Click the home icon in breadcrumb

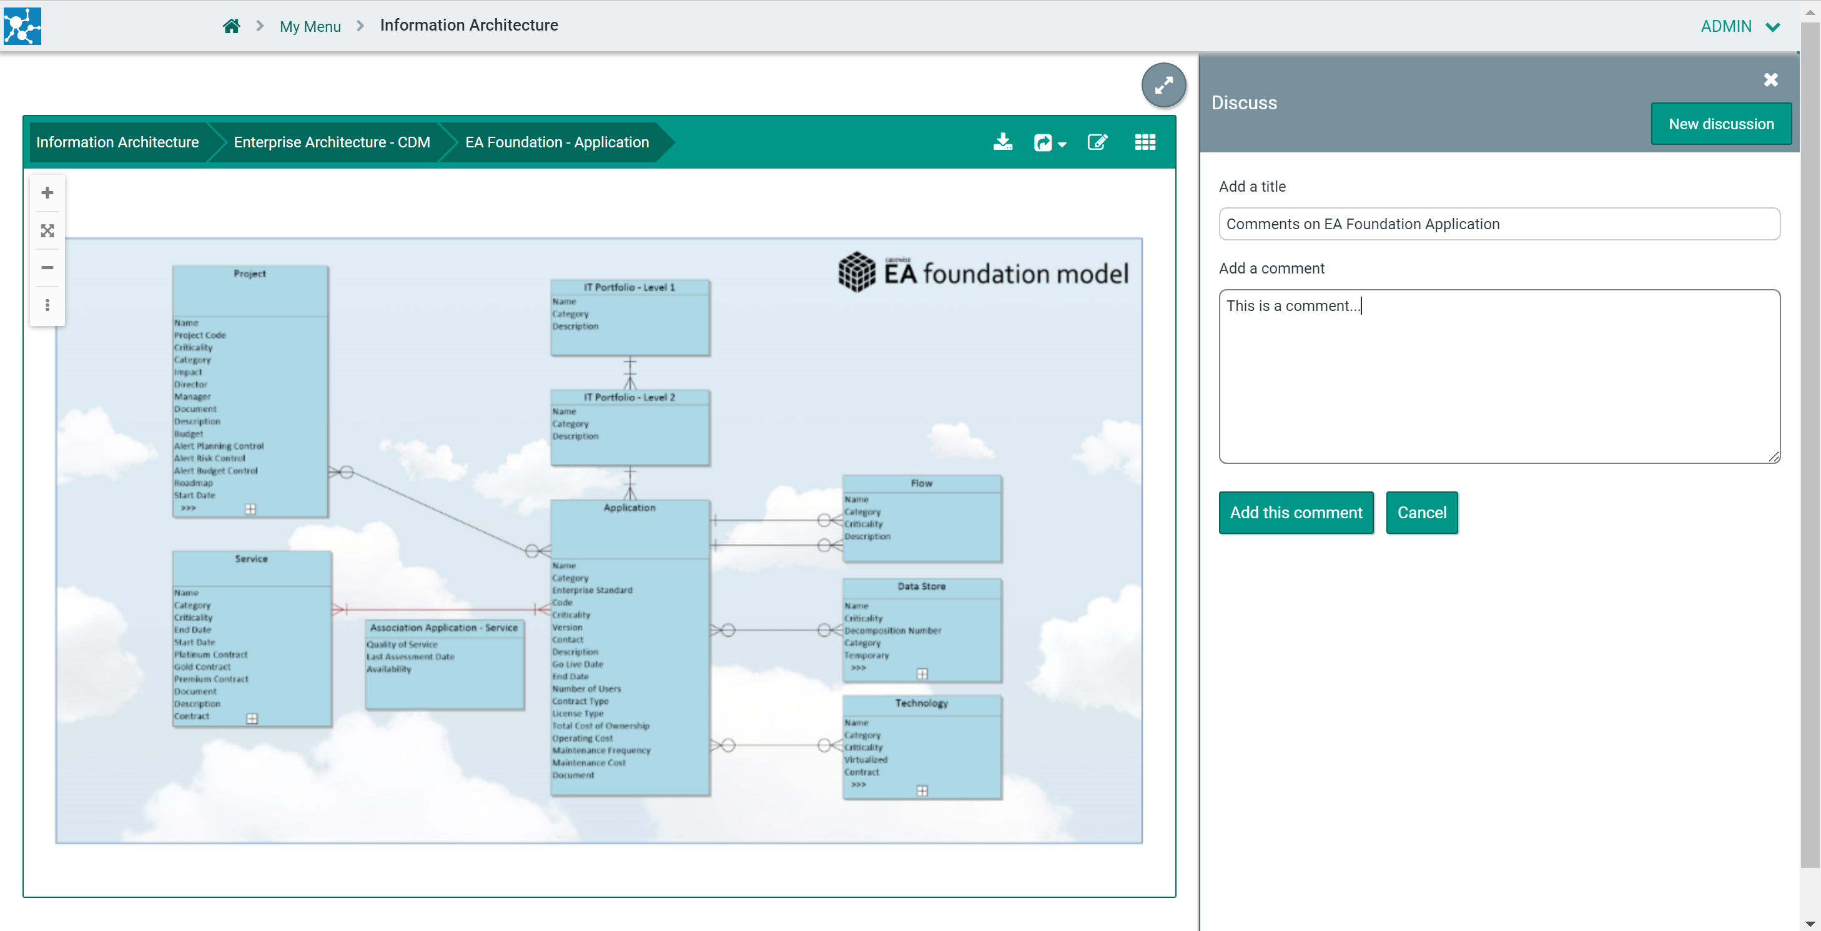click(231, 26)
